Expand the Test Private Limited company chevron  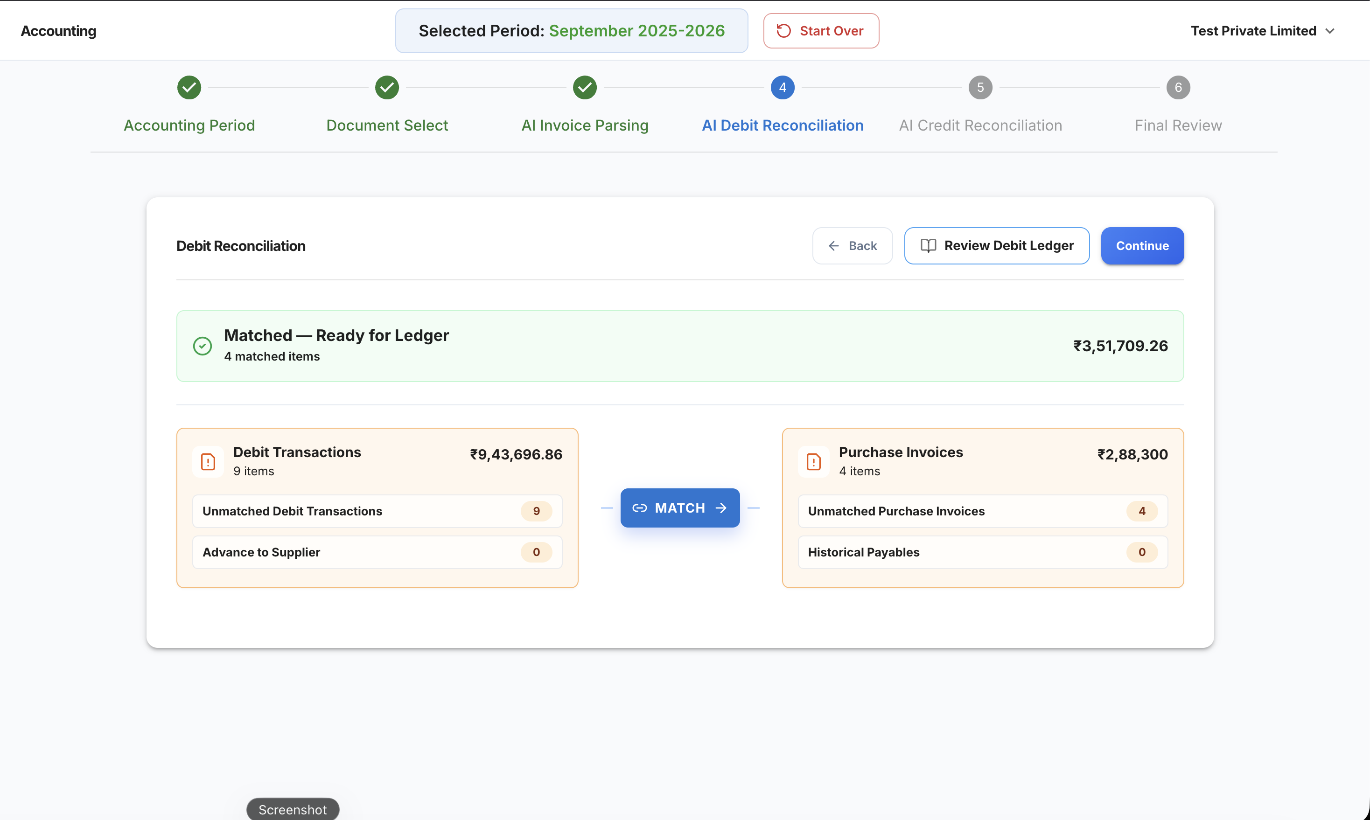1330,31
